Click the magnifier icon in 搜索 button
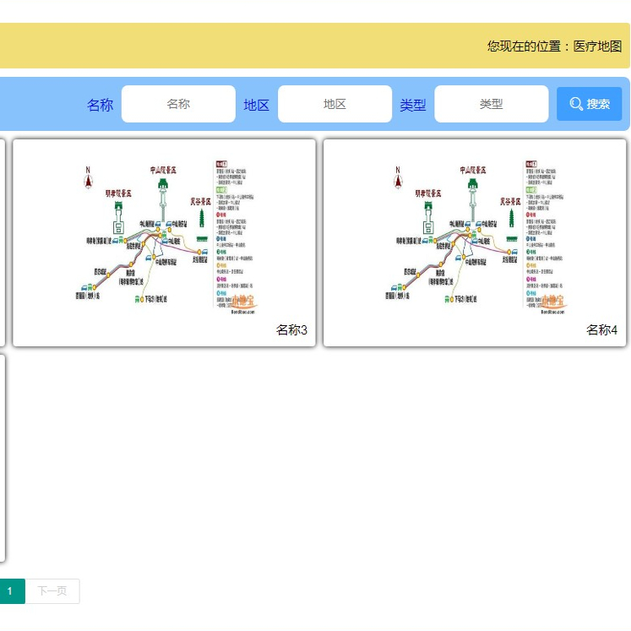631x631 pixels. (576, 104)
